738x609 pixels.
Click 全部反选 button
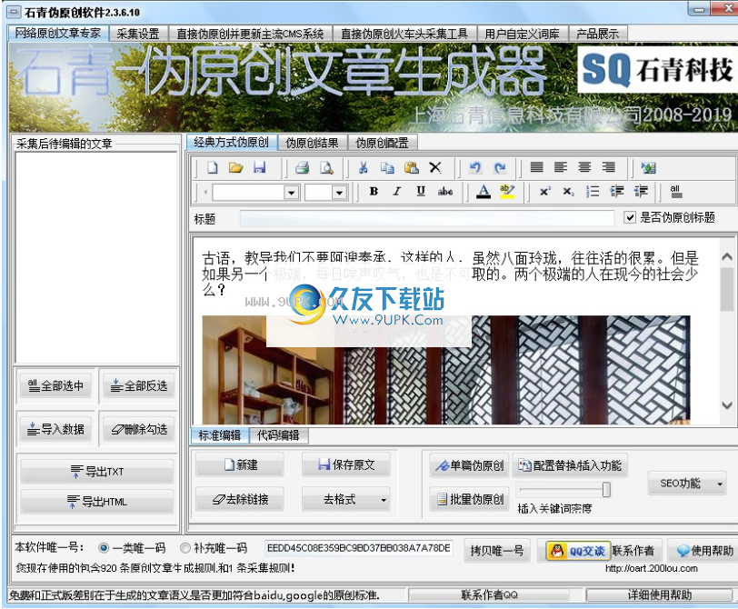point(139,386)
